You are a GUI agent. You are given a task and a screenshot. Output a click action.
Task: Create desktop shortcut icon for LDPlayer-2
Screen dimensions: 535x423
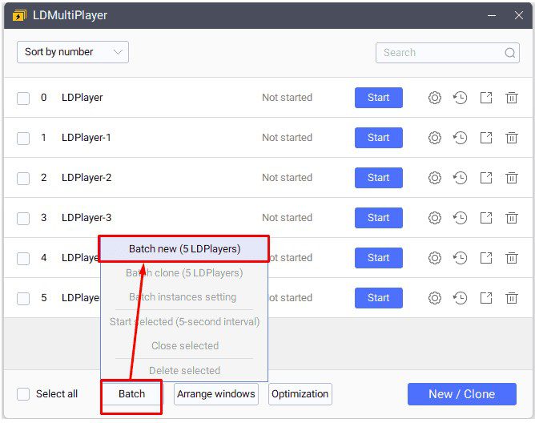486,178
